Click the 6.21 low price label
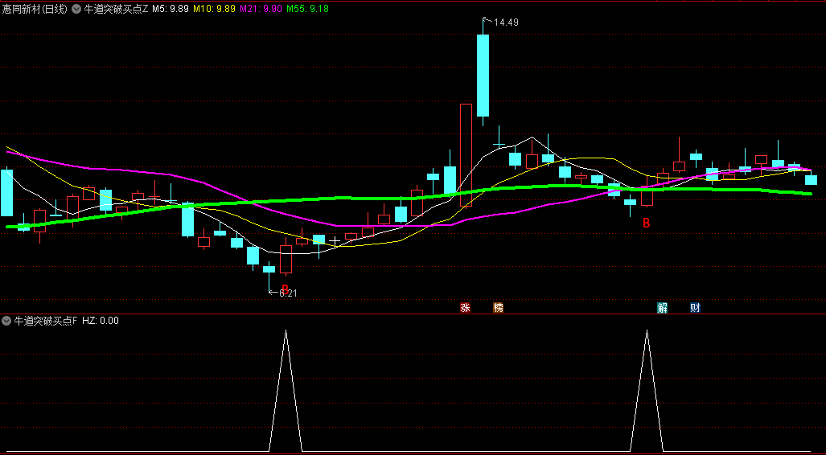This screenshot has height=455, width=826. pyautogui.click(x=288, y=294)
